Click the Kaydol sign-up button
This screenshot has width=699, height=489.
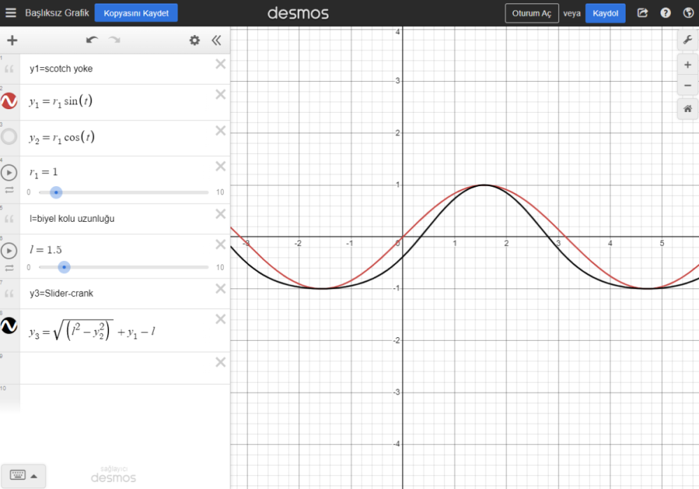tap(605, 13)
